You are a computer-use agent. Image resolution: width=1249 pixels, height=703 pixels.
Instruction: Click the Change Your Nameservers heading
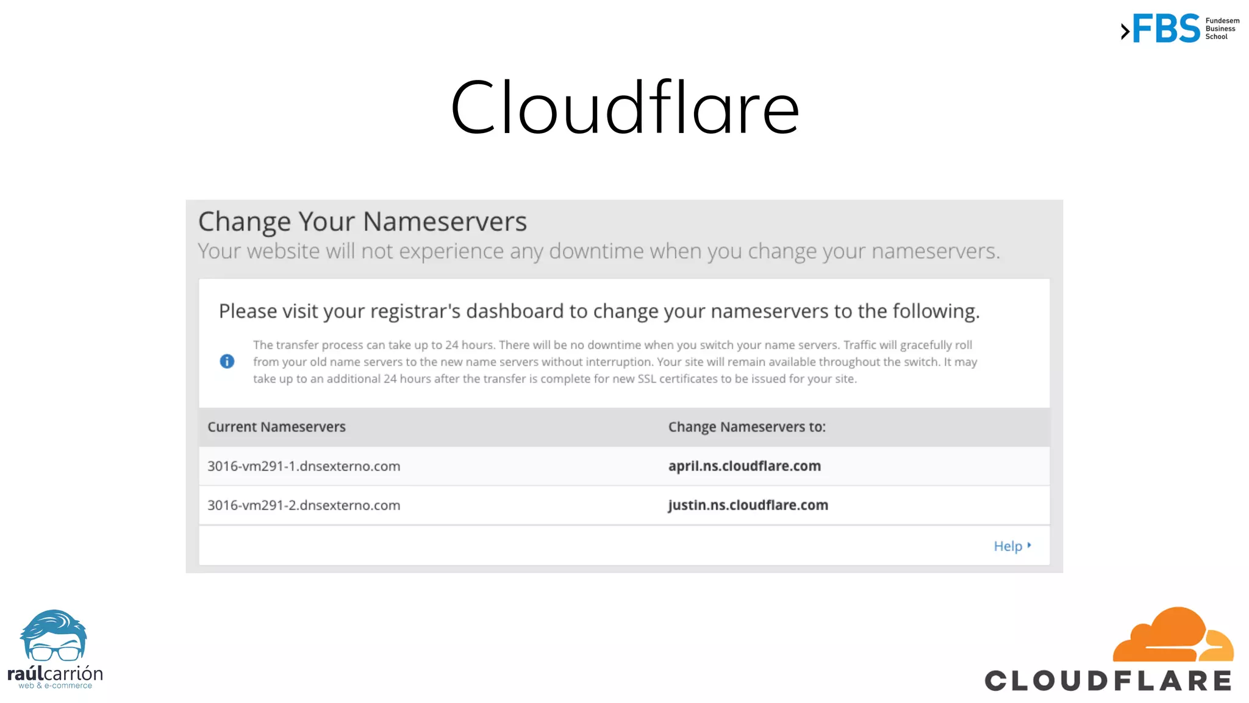click(362, 222)
